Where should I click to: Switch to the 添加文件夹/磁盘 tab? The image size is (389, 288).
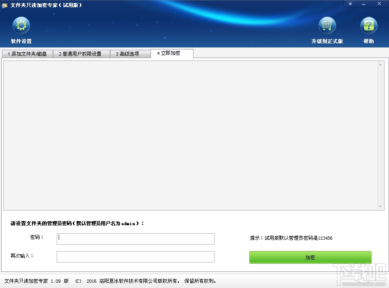click(x=27, y=54)
